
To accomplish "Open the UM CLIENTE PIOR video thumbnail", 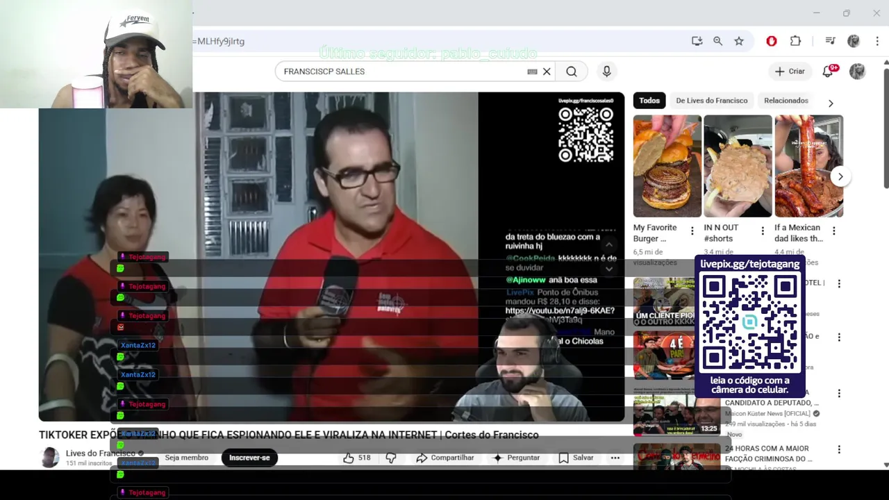I will 664,301.
